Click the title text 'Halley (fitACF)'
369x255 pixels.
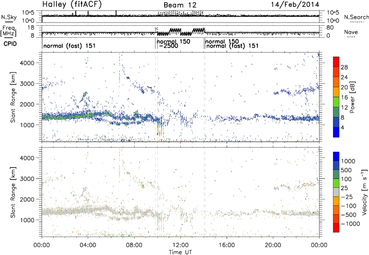click(72, 4)
